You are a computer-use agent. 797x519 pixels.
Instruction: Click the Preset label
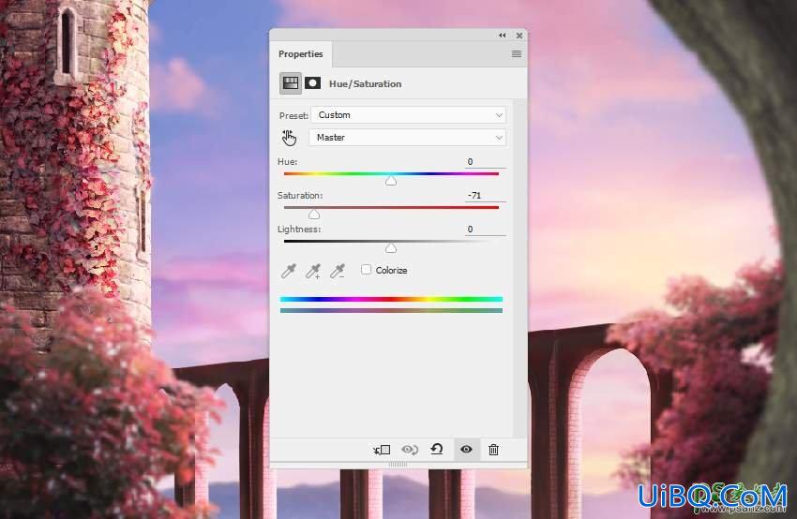(293, 116)
